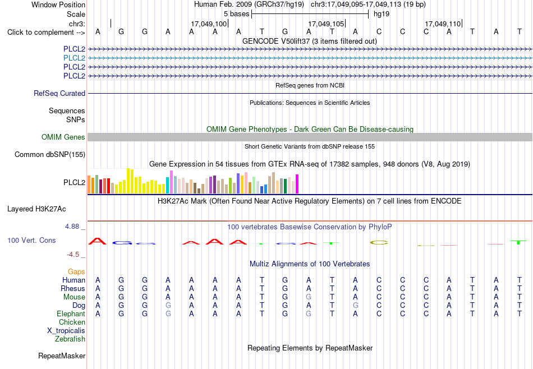
Task: Click the SNPs track label
Action: click(76, 119)
